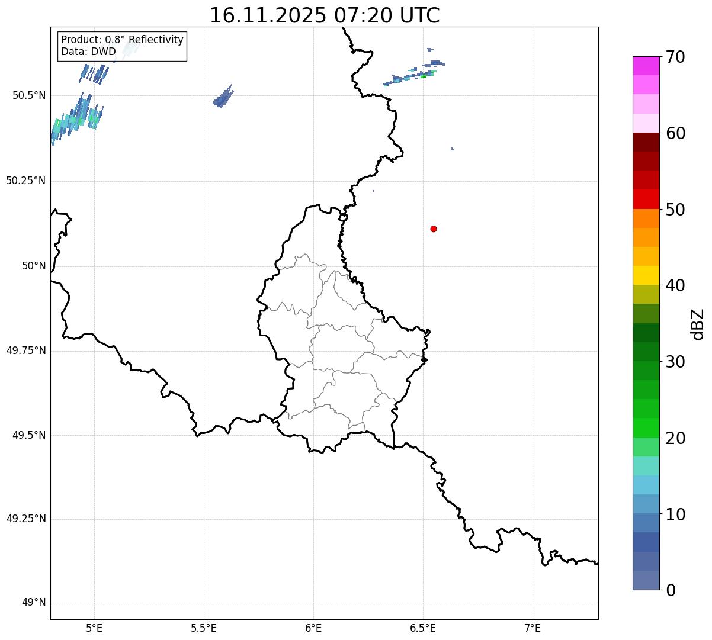
Task: Select the Product 0.8° Reflectivity info box
Action: click(123, 46)
